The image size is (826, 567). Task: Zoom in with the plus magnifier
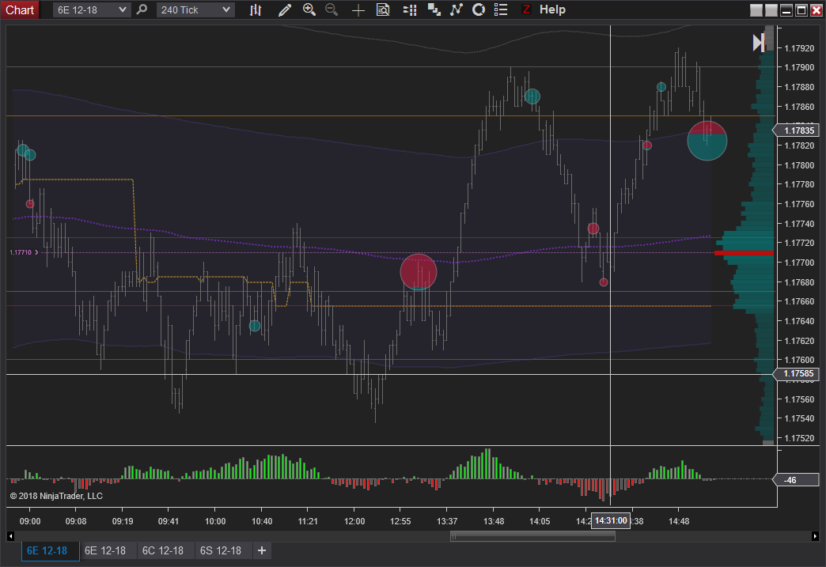coord(309,9)
